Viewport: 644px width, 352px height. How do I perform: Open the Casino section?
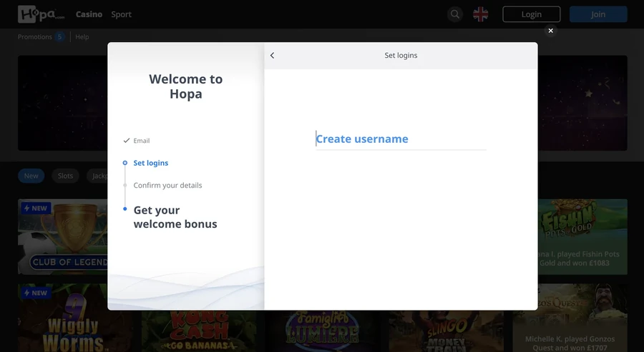[x=89, y=14]
